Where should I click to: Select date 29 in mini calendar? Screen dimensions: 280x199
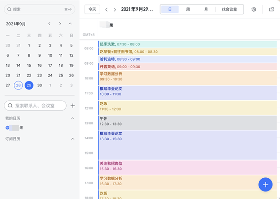(x=29, y=85)
